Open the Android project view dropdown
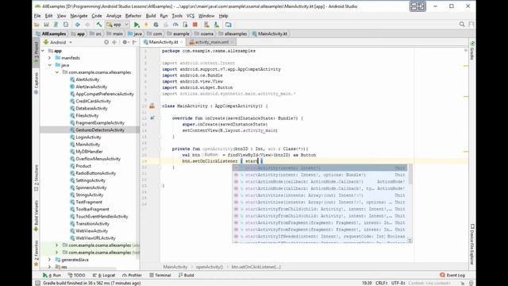 [58, 42]
